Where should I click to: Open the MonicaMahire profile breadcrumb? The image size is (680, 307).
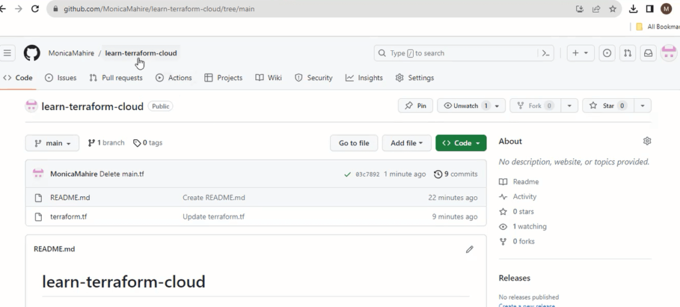[71, 53]
